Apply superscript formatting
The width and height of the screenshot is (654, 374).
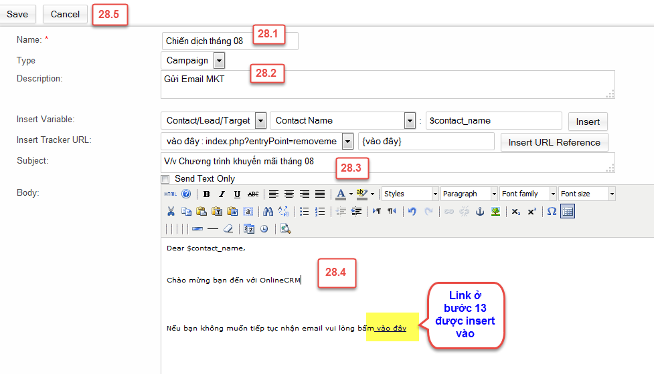(532, 211)
